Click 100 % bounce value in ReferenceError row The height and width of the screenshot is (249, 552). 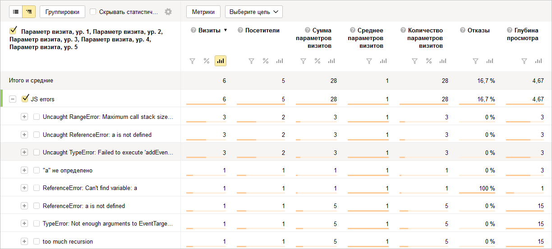pyautogui.click(x=487, y=188)
